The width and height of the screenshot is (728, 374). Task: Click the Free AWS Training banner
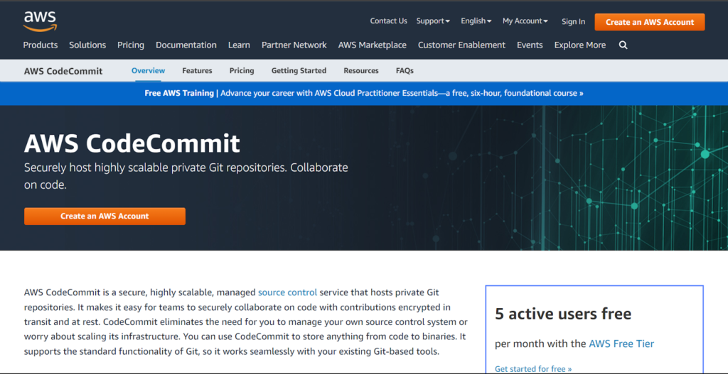(364, 93)
